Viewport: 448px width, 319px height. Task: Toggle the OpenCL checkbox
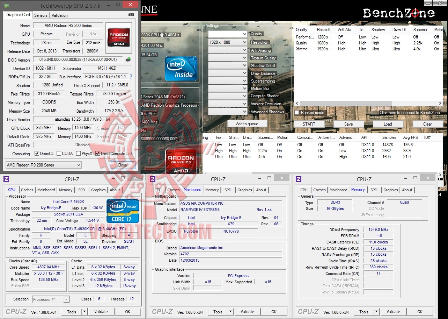tap(37, 154)
